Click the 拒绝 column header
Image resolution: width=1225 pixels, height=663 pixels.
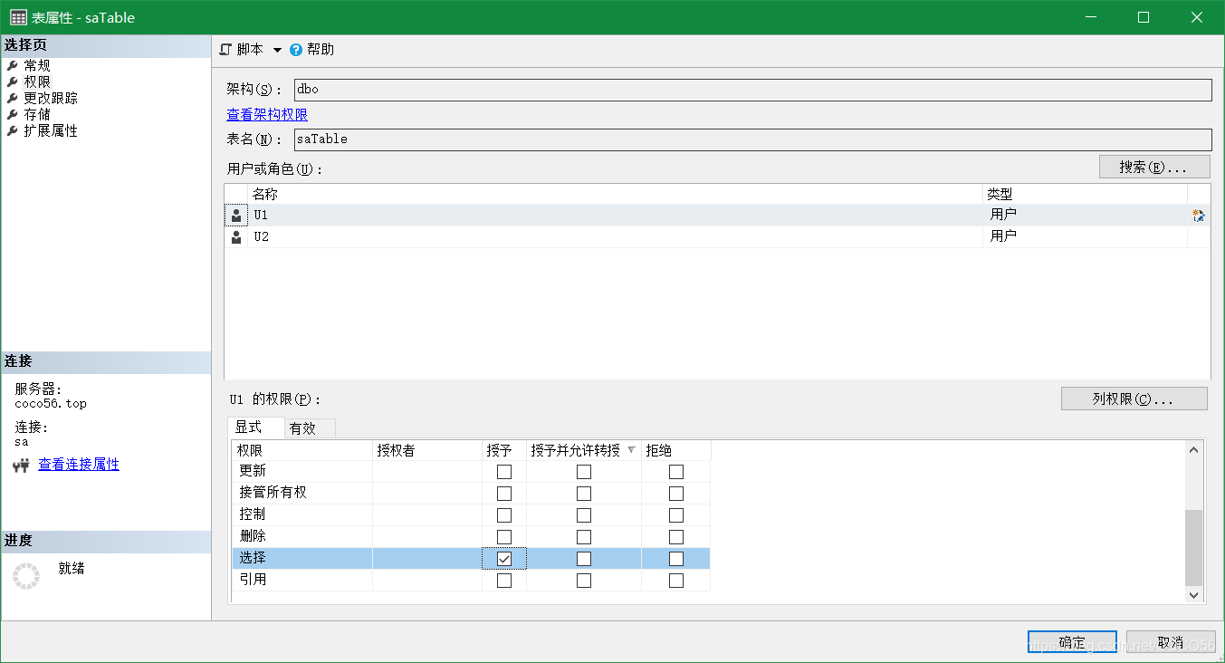click(675, 450)
